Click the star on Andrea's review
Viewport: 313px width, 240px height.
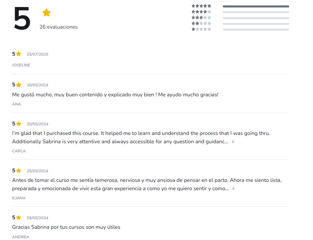pyautogui.click(x=19, y=218)
